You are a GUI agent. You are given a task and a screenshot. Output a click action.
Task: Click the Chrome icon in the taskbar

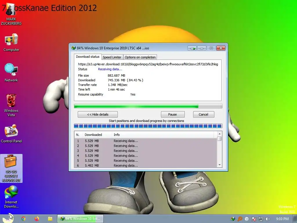click(23, 219)
